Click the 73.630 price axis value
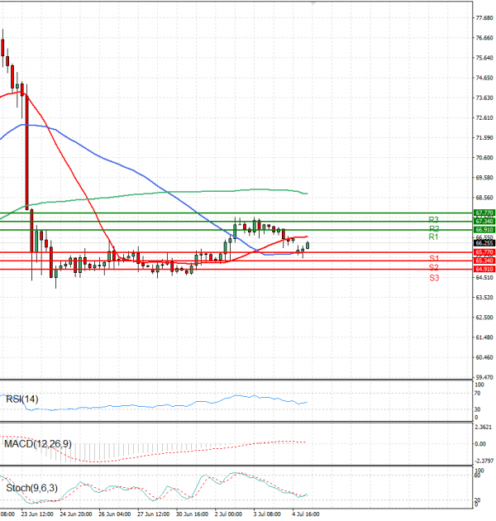This screenshot has height=521, width=496. pyautogui.click(x=484, y=98)
